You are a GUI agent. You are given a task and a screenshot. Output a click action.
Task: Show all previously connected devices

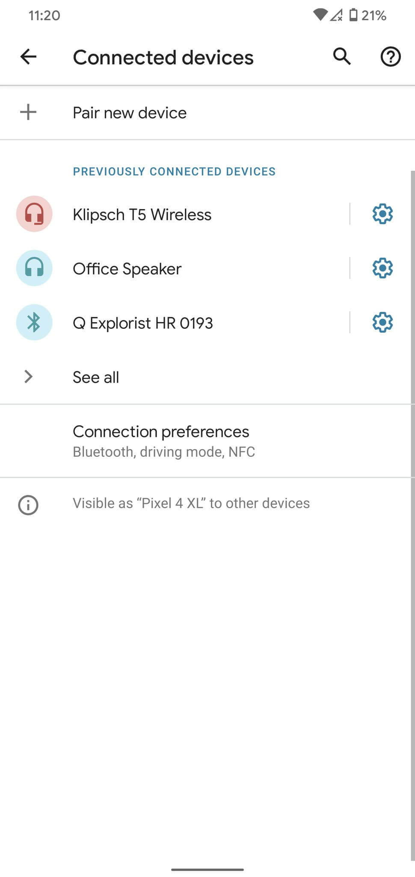tap(96, 377)
